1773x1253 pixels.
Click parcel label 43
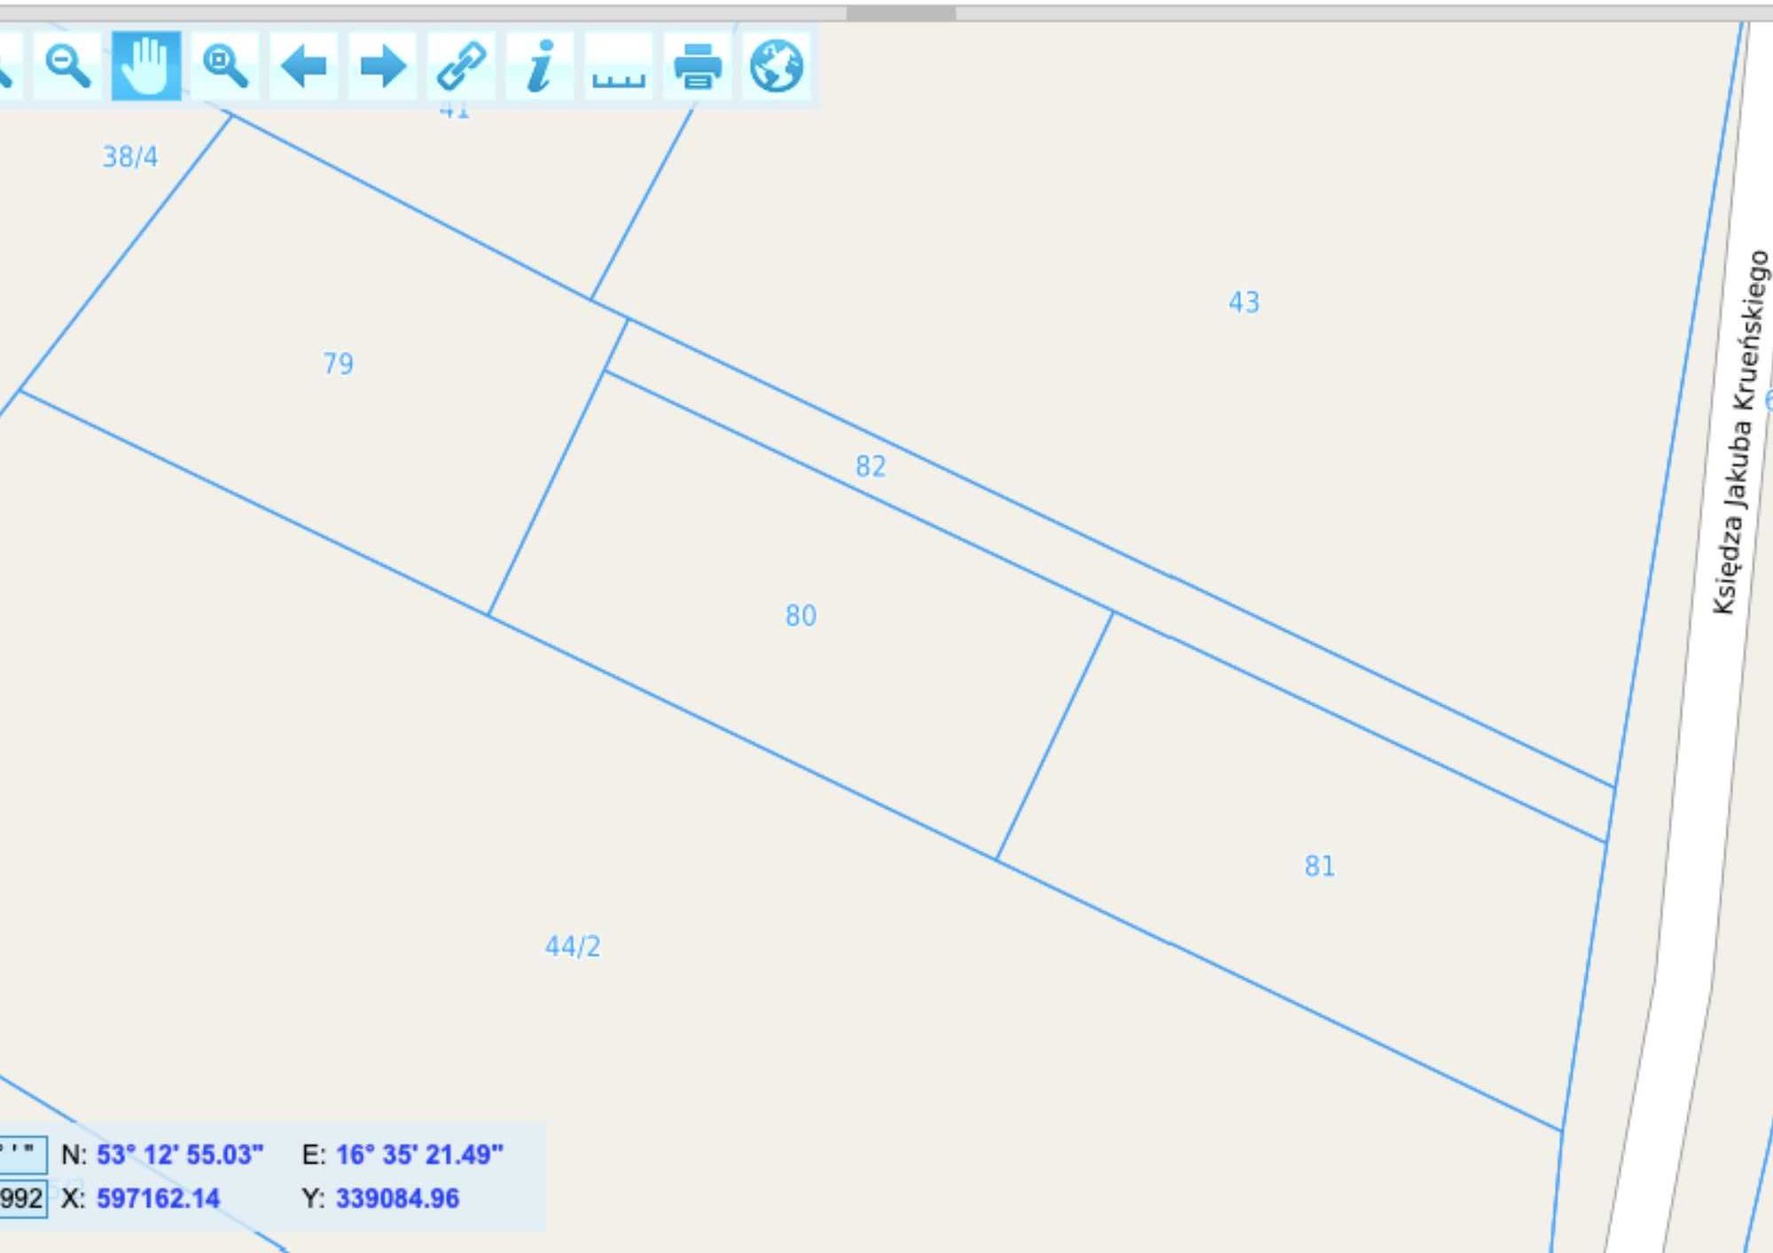pos(1244,302)
